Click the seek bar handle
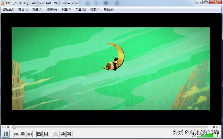 14,127
